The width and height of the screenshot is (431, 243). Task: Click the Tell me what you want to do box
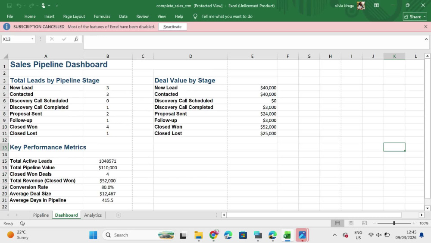click(227, 16)
